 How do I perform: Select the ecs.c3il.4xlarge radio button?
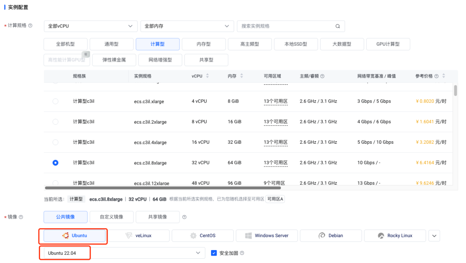55,142
